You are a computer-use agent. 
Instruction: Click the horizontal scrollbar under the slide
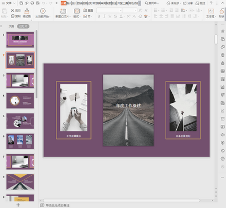(121, 201)
